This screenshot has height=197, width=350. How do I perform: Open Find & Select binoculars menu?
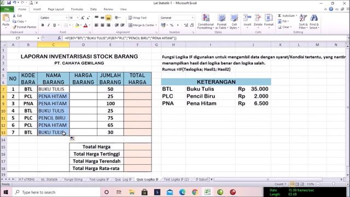[314, 21]
